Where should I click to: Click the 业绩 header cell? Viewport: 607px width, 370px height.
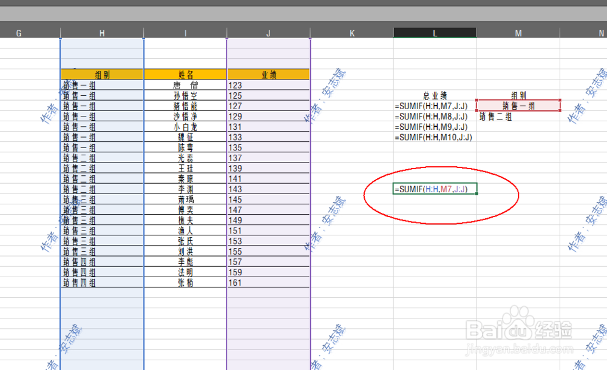coord(268,75)
